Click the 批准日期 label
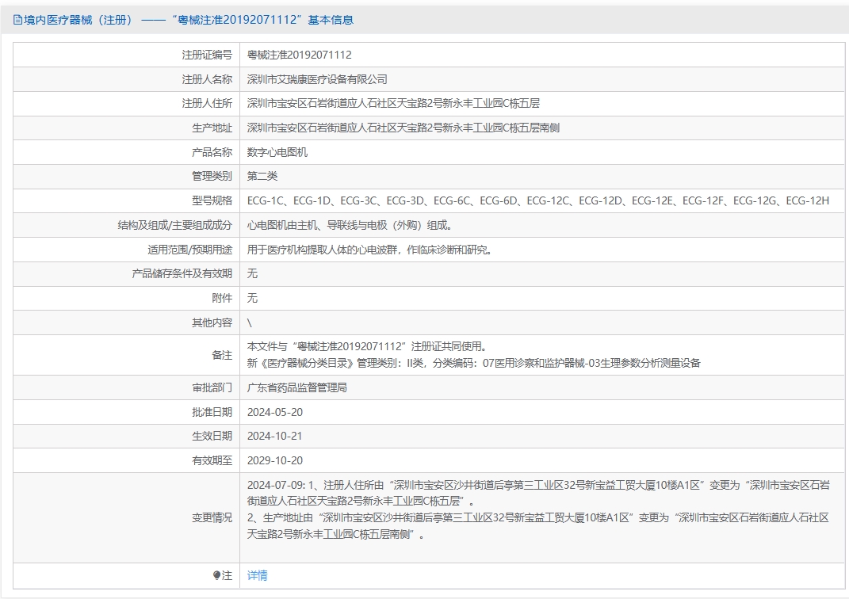This screenshot has width=849, height=599. point(212,412)
